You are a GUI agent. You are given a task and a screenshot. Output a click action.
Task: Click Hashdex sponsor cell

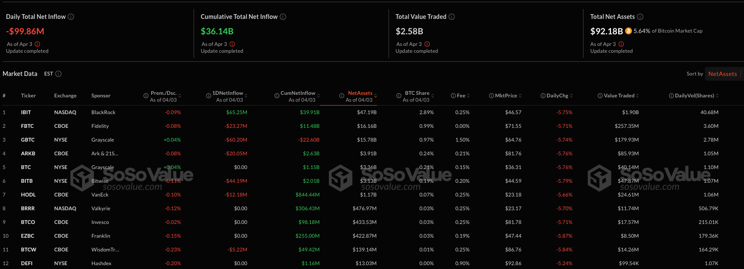point(101,263)
